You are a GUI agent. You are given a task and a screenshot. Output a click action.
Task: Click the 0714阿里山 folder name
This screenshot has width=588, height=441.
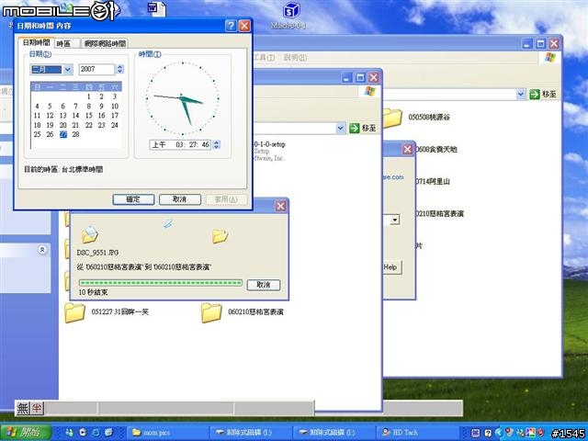(x=433, y=182)
